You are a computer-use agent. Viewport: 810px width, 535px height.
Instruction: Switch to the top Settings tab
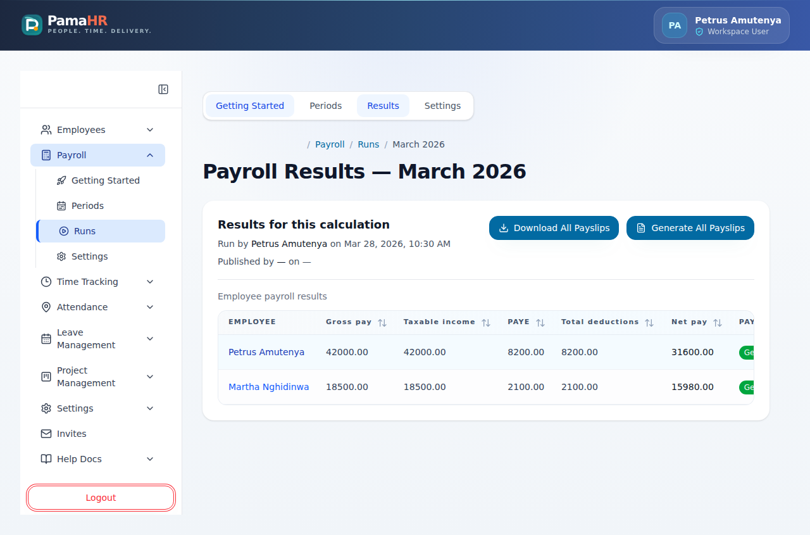442,106
